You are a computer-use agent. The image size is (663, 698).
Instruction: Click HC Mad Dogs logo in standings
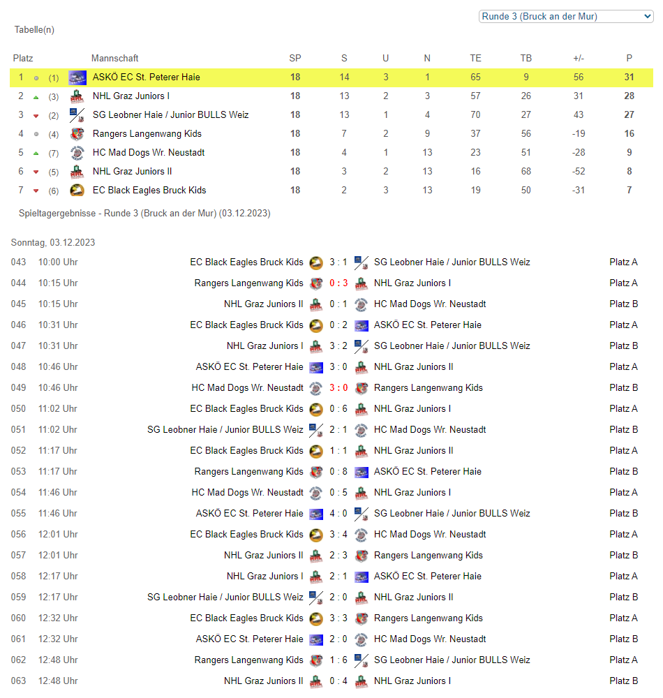pyautogui.click(x=77, y=153)
